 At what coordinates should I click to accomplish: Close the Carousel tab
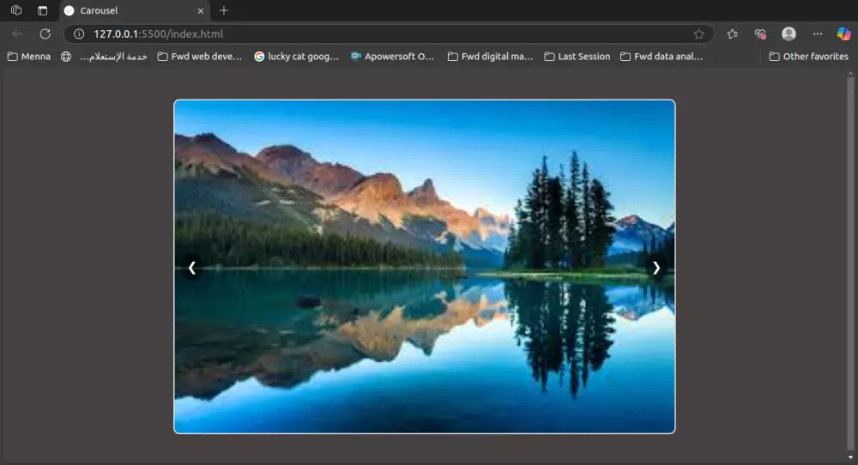pyautogui.click(x=200, y=10)
